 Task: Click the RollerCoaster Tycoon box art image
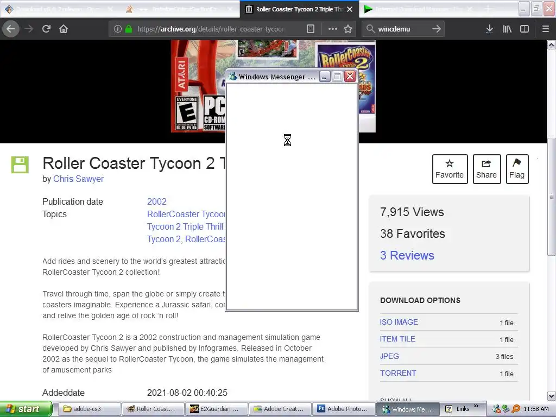[x=199, y=86]
